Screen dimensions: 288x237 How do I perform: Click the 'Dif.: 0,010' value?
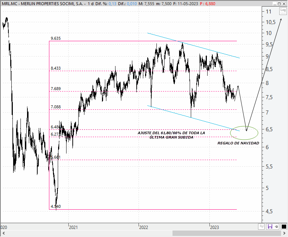[128, 4]
